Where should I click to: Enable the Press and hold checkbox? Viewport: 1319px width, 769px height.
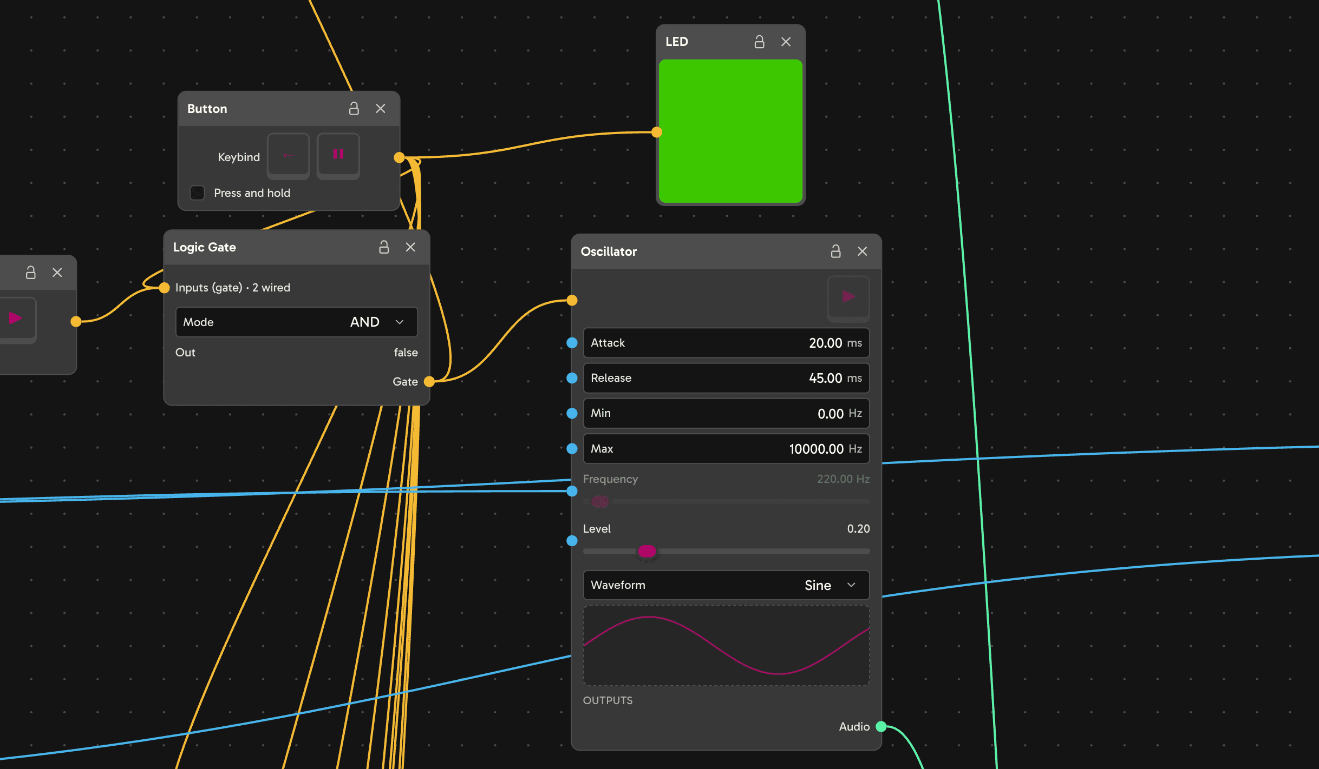pyautogui.click(x=197, y=193)
